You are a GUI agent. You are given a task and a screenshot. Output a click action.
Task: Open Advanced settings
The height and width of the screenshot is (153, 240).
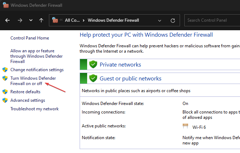[28, 100]
